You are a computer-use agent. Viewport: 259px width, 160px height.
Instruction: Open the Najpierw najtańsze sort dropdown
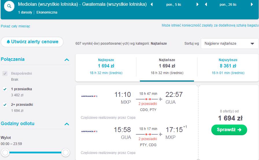pos(230,44)
